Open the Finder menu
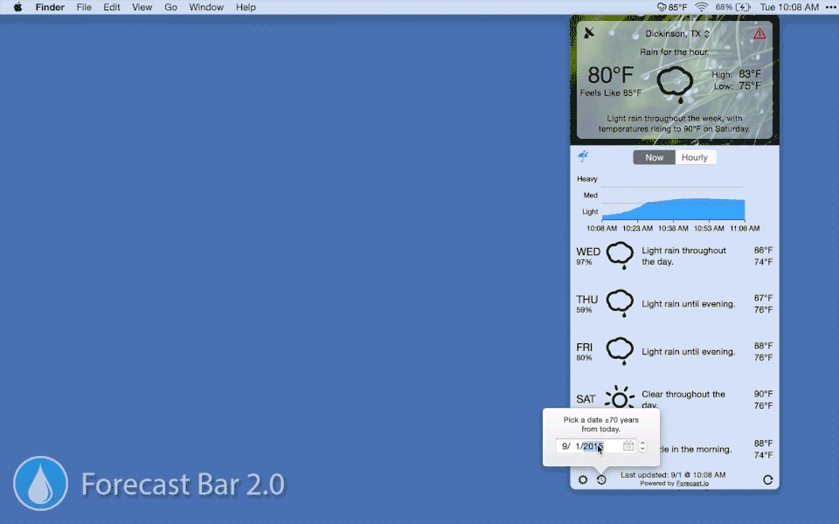This screenshot has width=839, height=524. (50, 7)
